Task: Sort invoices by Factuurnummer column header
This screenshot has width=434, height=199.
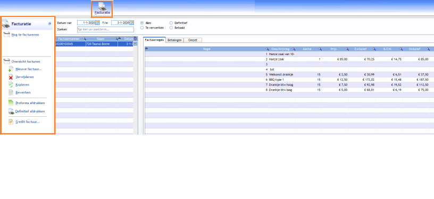Action: click(x=69, y=39)
